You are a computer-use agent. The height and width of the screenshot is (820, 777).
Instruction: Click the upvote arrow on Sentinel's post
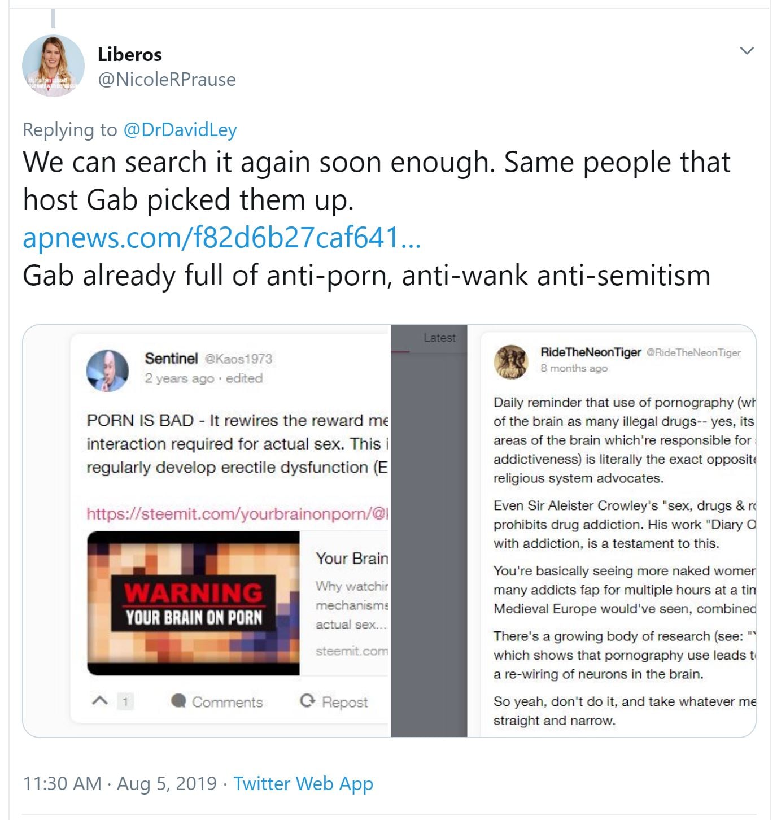(99, 701)
